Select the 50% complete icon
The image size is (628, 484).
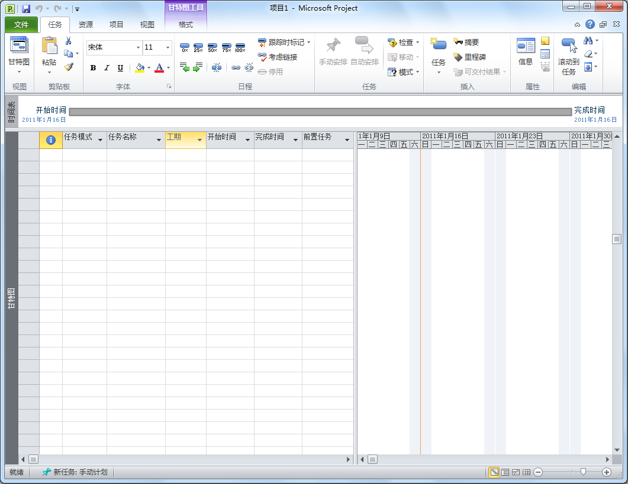212,46
